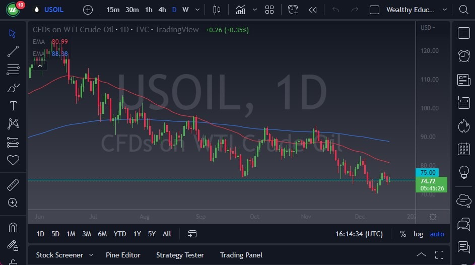The height and width of the screenshot is (265, 475).
Task: Set the 5D date range
Action: pyautogui.click(x=55, y=234)
